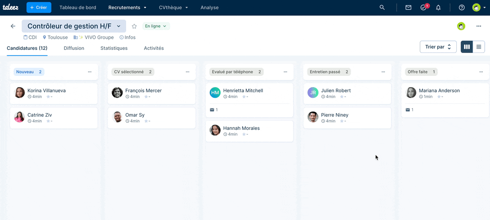Expand the Recrutements menu
Viewport: 490px width, 220px height.
127,8
